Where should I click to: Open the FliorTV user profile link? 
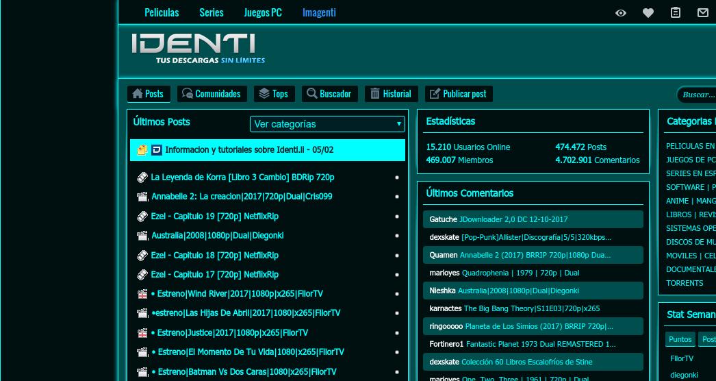(x=682, y=358)
